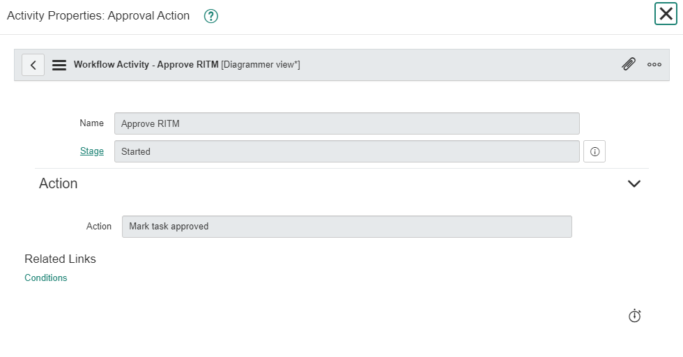Open the stopwatch response time icon
Viewport: 683px width, 357px height.
(635, 316)
